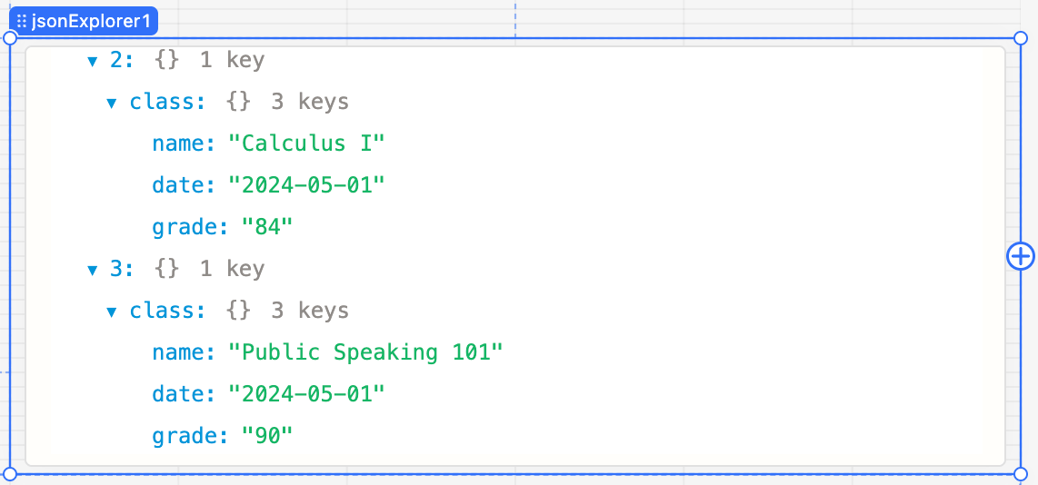This screenshot has width=1038, height=485.
Task: Click the grade value "84"
Action: tap(267, 227)
